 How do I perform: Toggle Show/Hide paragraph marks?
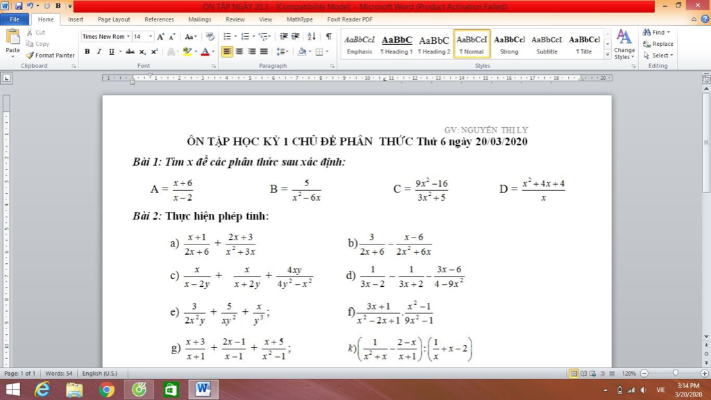(x=328, y=37)
